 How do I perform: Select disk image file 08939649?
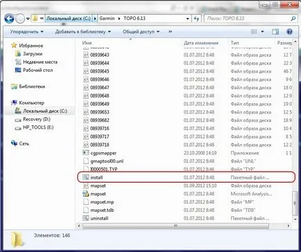[96, 104]
